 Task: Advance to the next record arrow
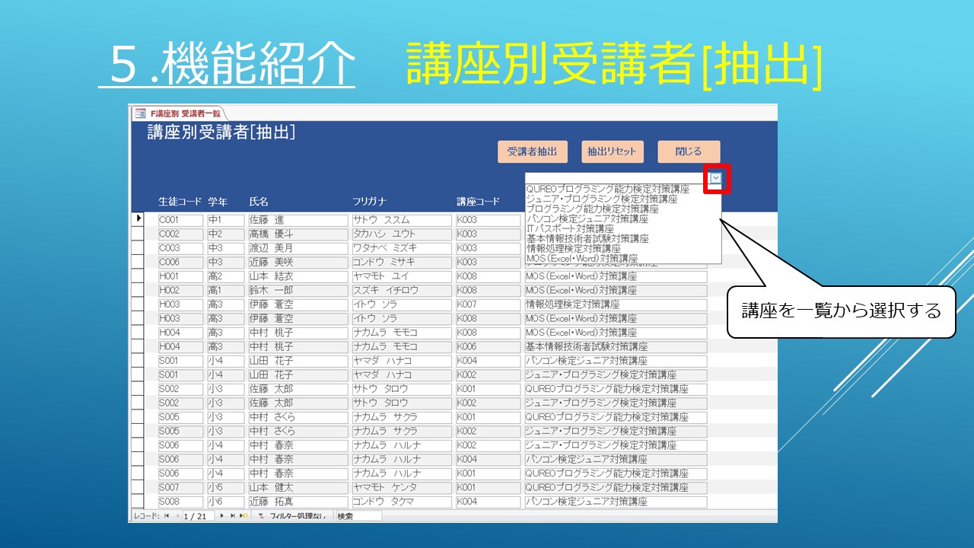pyautogui.click(x=221, y=516)
